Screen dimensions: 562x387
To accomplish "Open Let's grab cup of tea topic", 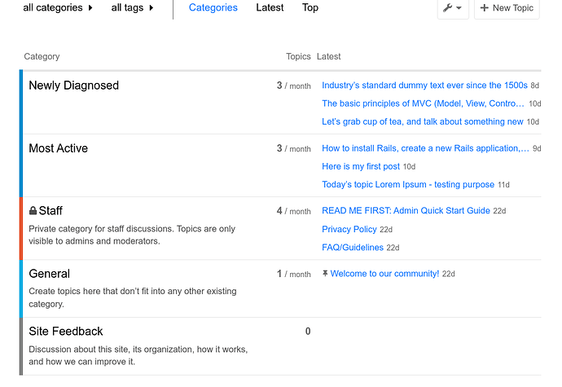I will point(422,121).
